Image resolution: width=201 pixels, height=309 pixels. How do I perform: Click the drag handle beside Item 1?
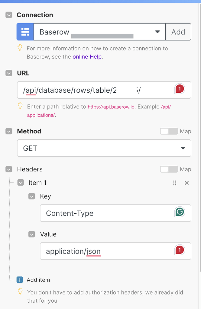tap(175, 183)
